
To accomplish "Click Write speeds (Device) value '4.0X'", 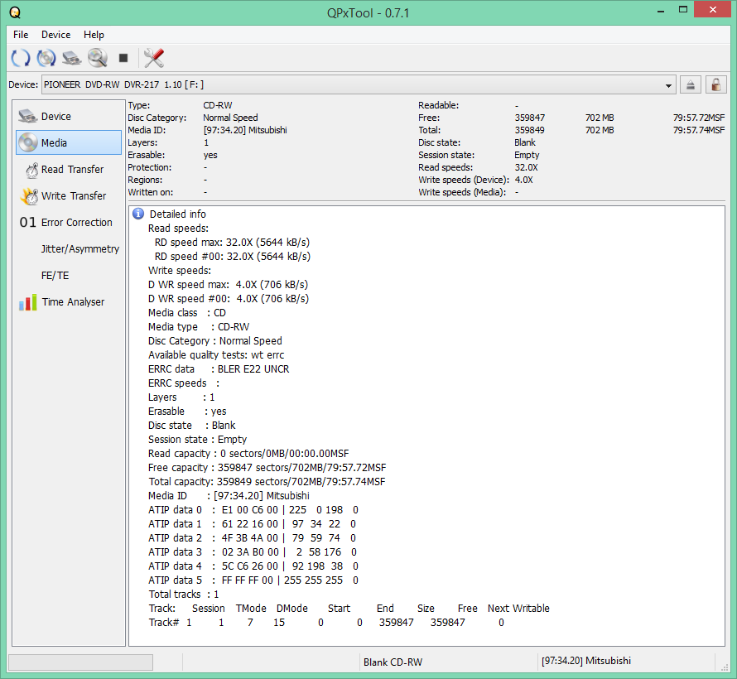I will click(523, 180).
